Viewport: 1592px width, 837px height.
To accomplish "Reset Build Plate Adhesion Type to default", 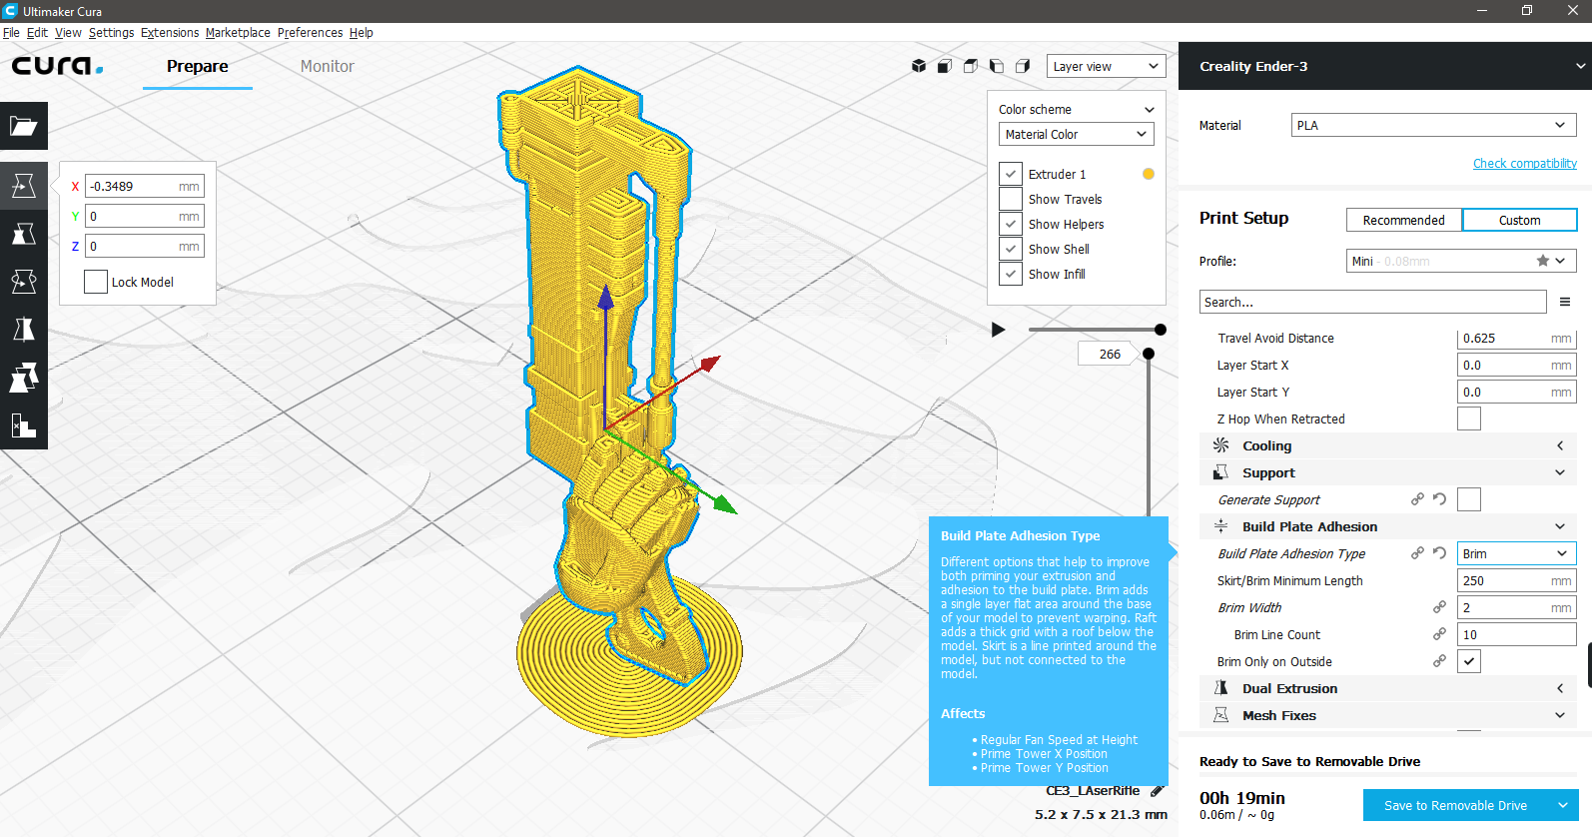I will tap(1439, 553).
